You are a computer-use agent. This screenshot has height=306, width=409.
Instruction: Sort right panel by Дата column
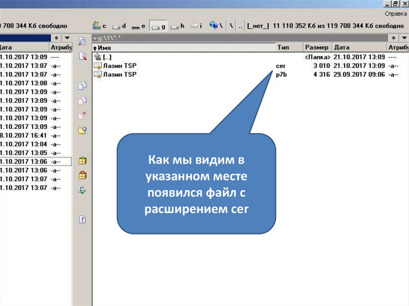click(x=359, y=47)
